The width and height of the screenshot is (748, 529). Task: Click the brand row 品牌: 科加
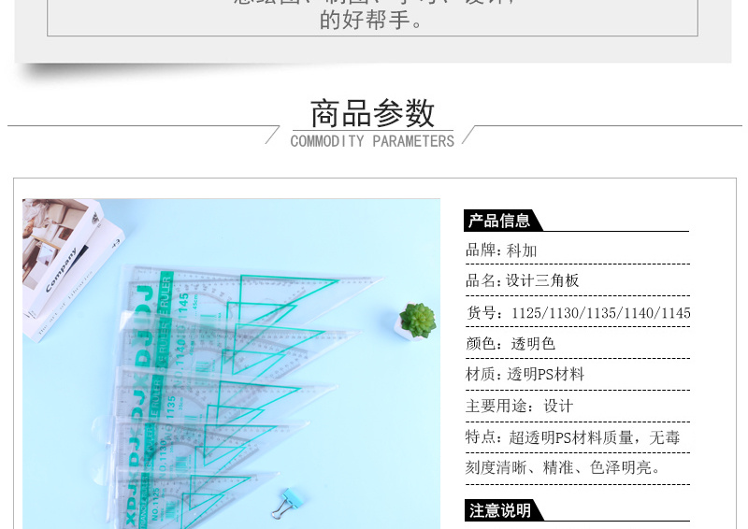[x=502, y=250]
